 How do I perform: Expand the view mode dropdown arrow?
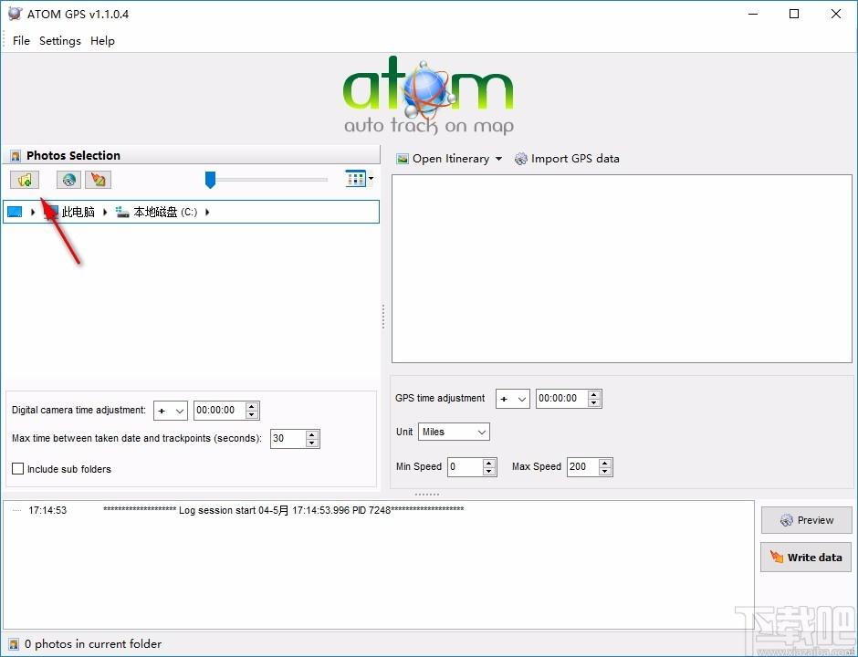click(x=371, y=178)
